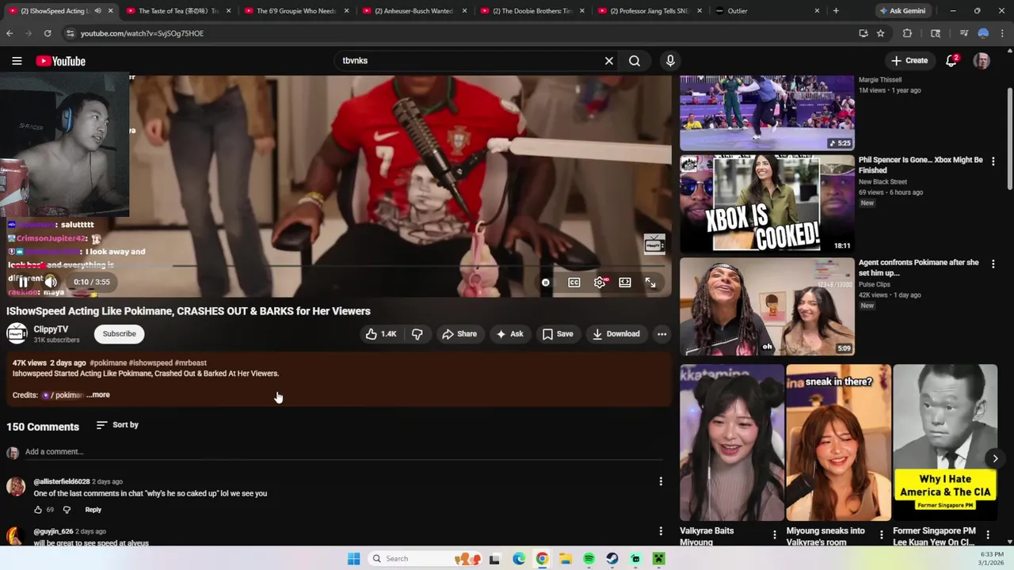Screen dimensions: 1014x570
Task: Pause the video with the pause button
Action: click(24, 282)
